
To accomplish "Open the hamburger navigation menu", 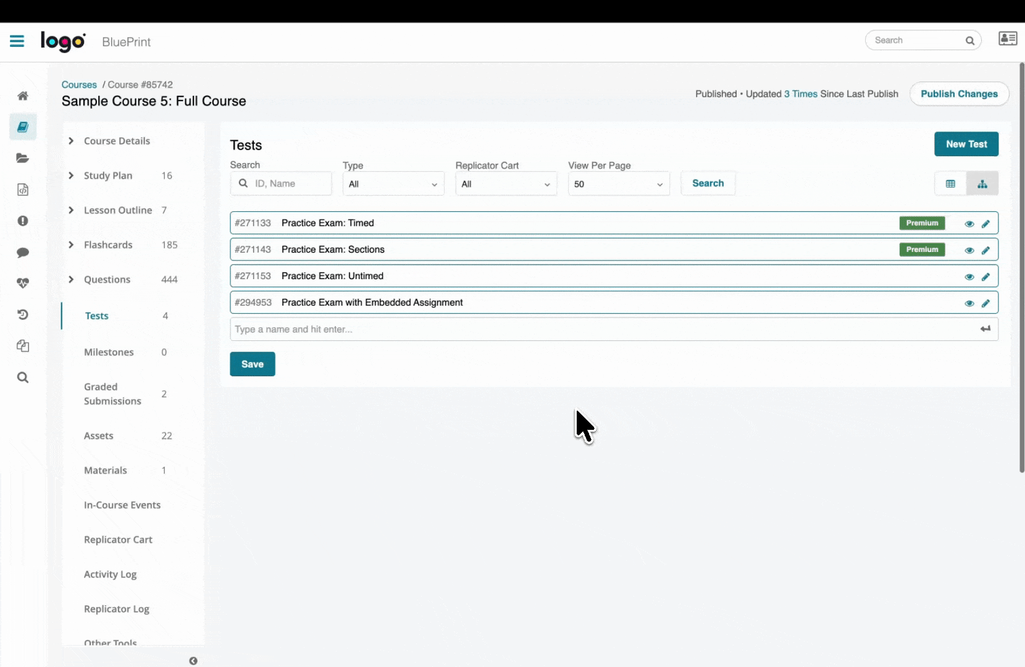I will (17, 41).
